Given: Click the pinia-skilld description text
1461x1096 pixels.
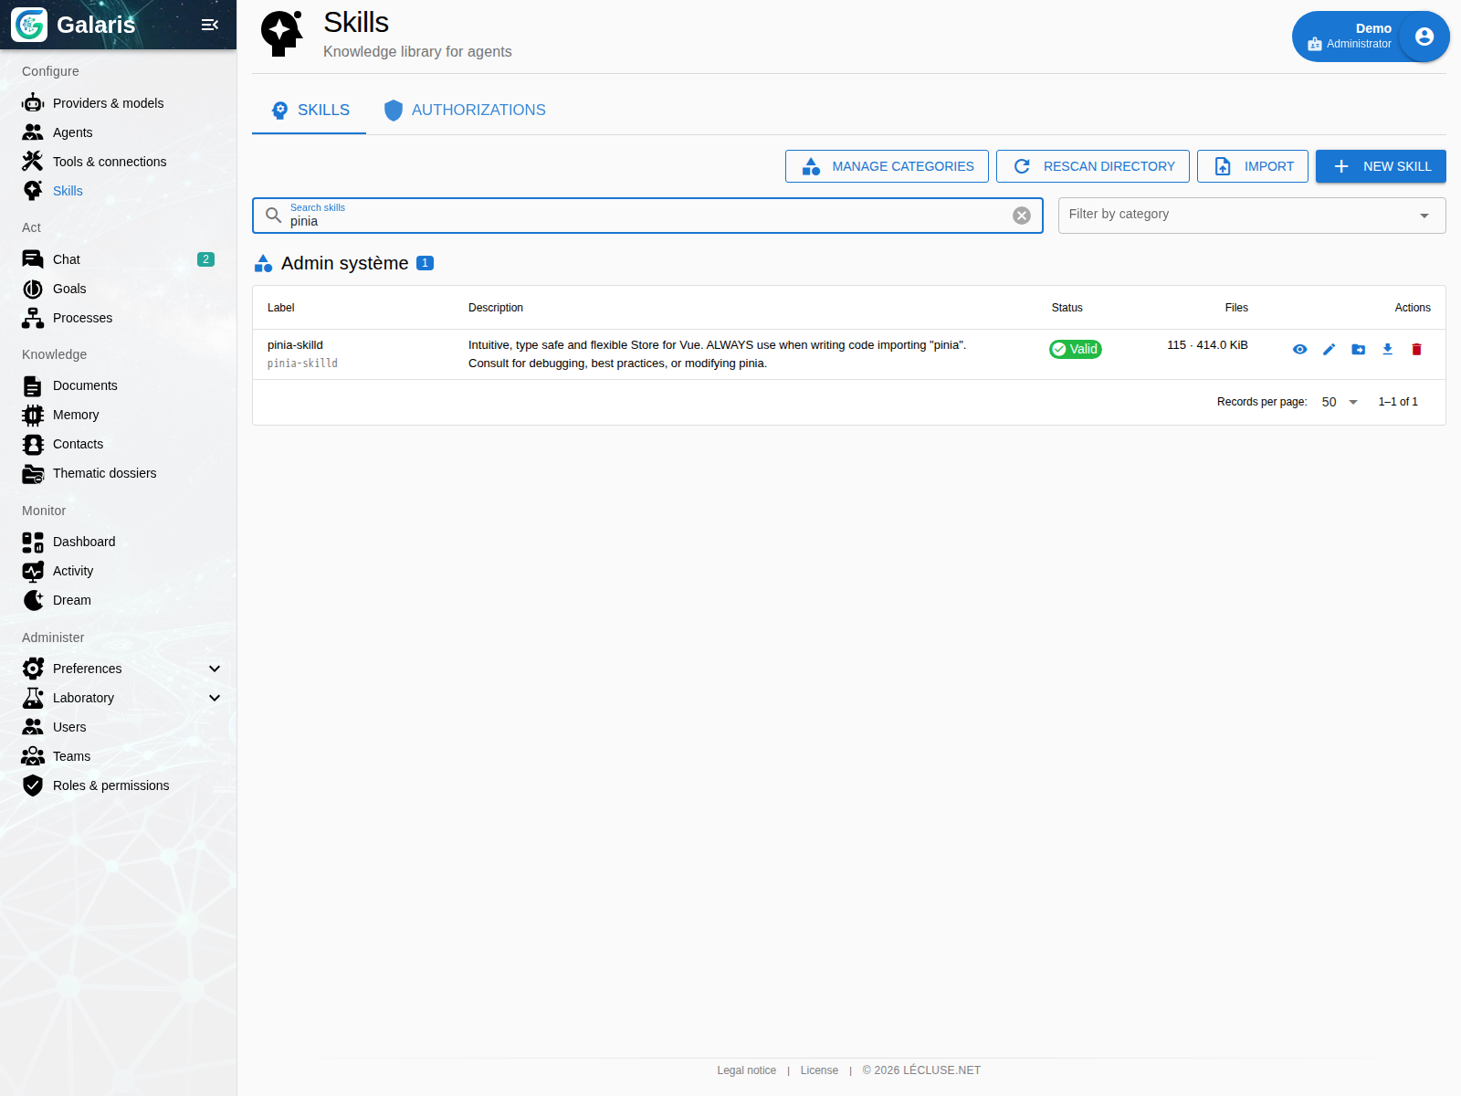Looking at the screenshot, I should coord(718,354).
